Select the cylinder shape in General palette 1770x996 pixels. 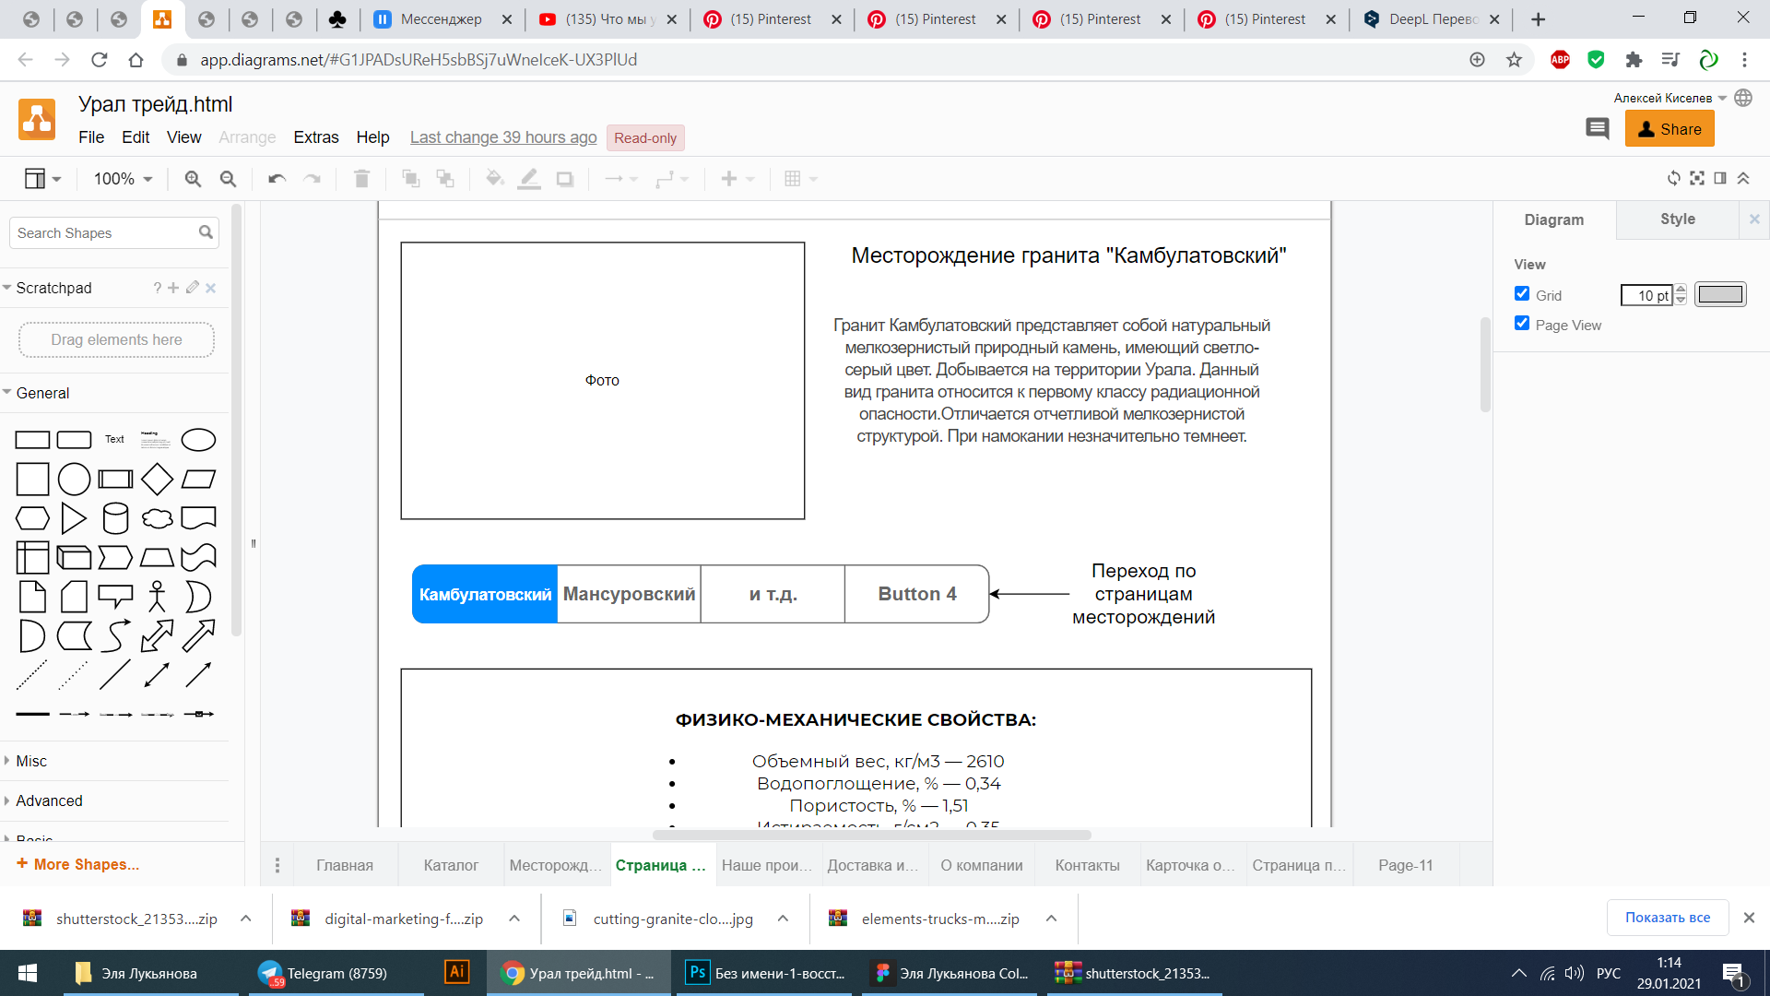coord(115,518)
